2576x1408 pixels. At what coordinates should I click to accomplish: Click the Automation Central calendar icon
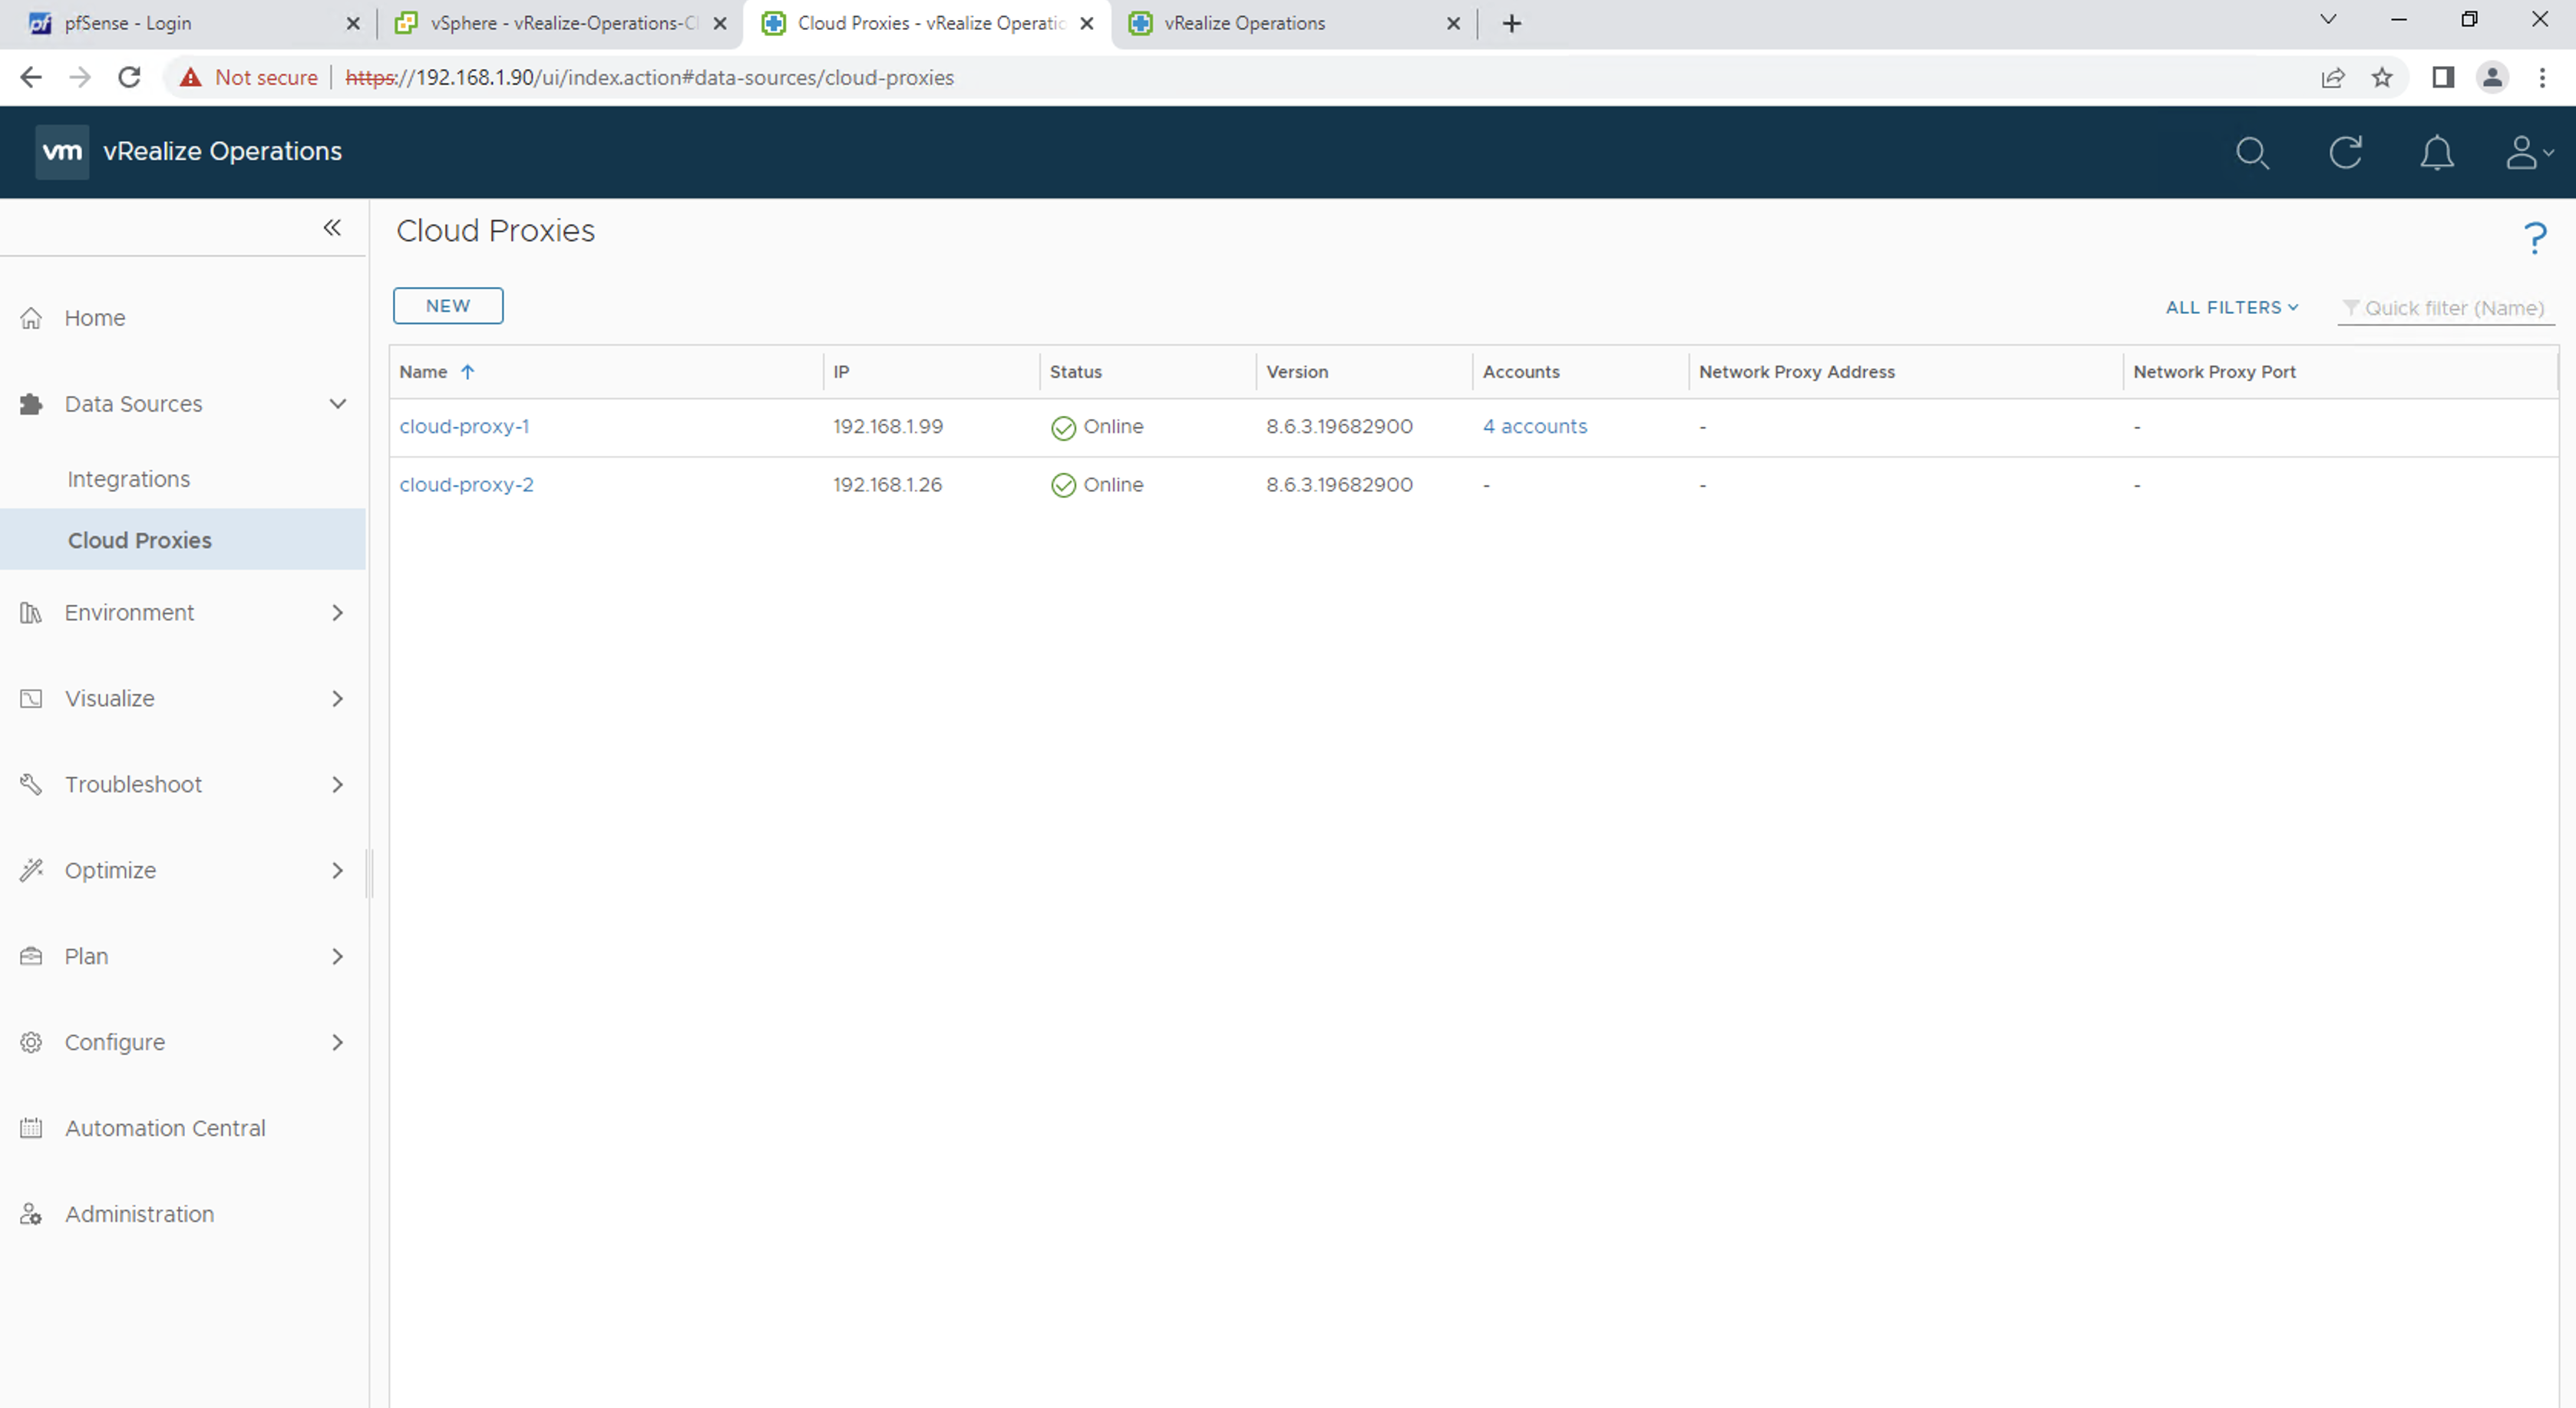pos(31,1129)
